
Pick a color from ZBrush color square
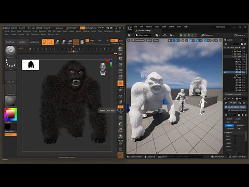(10, 114)
